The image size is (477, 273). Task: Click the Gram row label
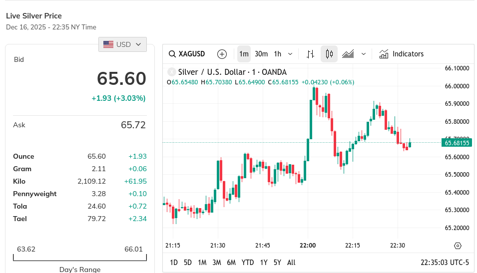coord(22,169)
